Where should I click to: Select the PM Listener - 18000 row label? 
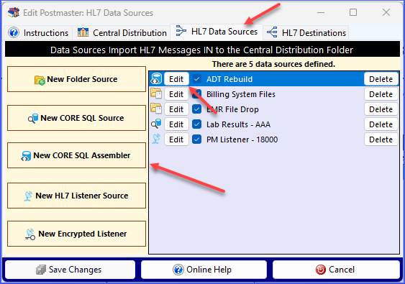coord(242,139)
